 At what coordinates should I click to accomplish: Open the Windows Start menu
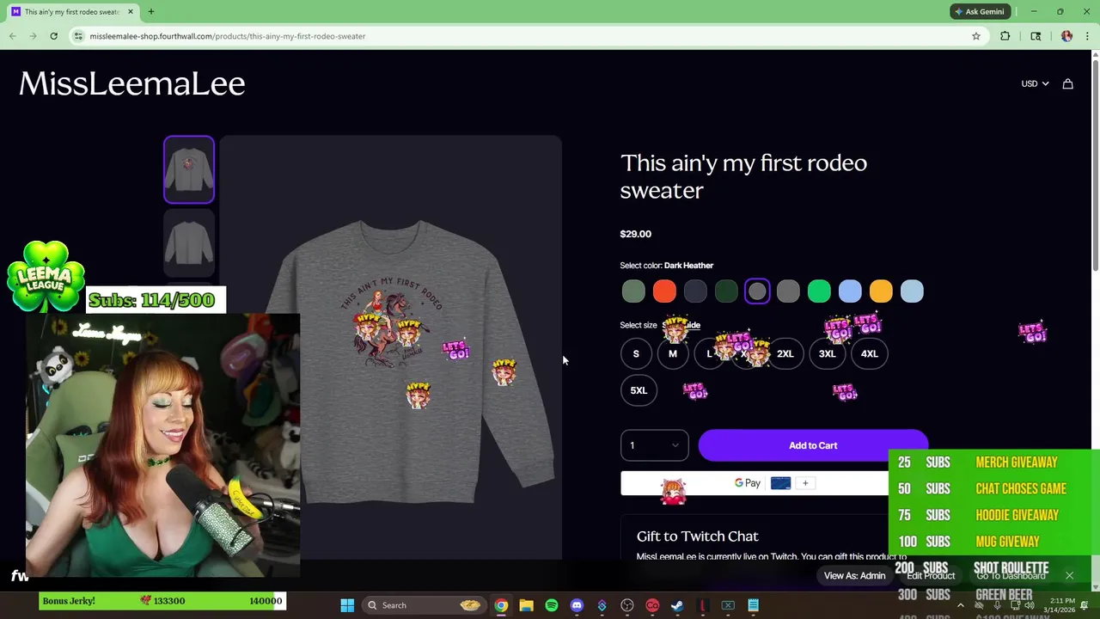coord(347,605)
